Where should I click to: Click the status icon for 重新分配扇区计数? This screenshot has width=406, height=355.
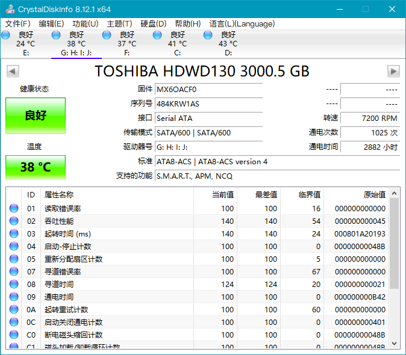[14, 259]
